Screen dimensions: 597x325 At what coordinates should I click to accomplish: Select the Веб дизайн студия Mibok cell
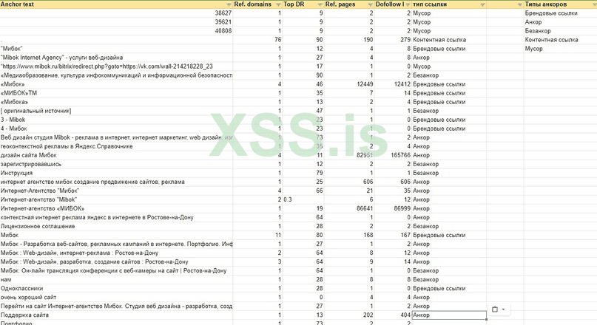pyautogui.click(x=116, y=137)
